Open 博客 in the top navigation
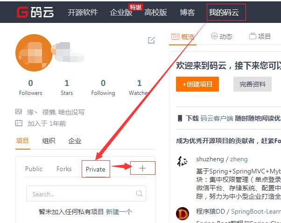281x223 pixels. pos(188,12)
